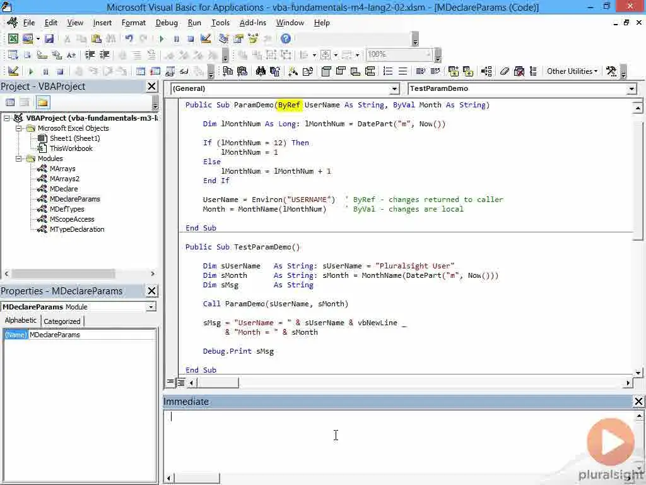Viewport: 646px width, 485px height.
Task: Toggle Full Module View at code window bottom
Action: (181, 382)
